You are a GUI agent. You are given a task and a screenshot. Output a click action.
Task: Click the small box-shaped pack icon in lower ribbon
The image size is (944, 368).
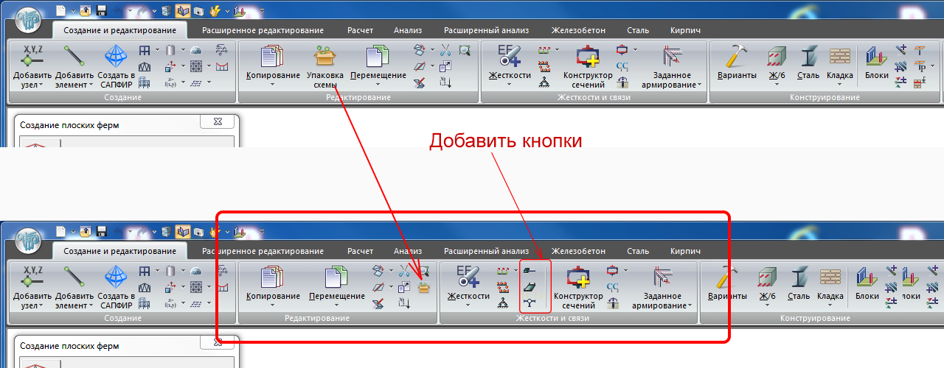pos(423,288)
